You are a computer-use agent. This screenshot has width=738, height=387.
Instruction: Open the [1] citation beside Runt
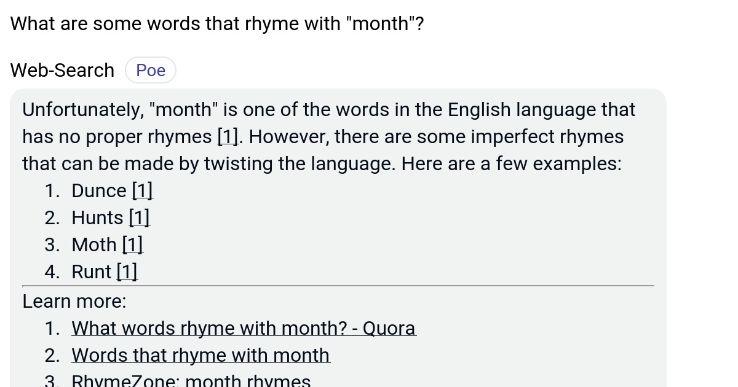tap(127, 272)
